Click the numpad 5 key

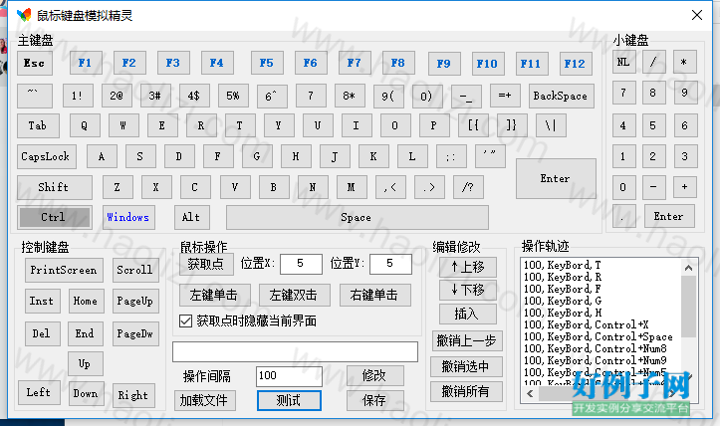tap(653, 125)
